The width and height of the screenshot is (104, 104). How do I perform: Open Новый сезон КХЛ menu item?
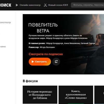(58, 5)
